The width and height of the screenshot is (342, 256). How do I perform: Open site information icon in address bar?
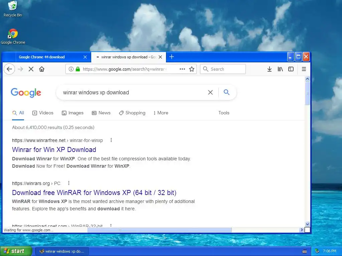click(x=71, y=69)
